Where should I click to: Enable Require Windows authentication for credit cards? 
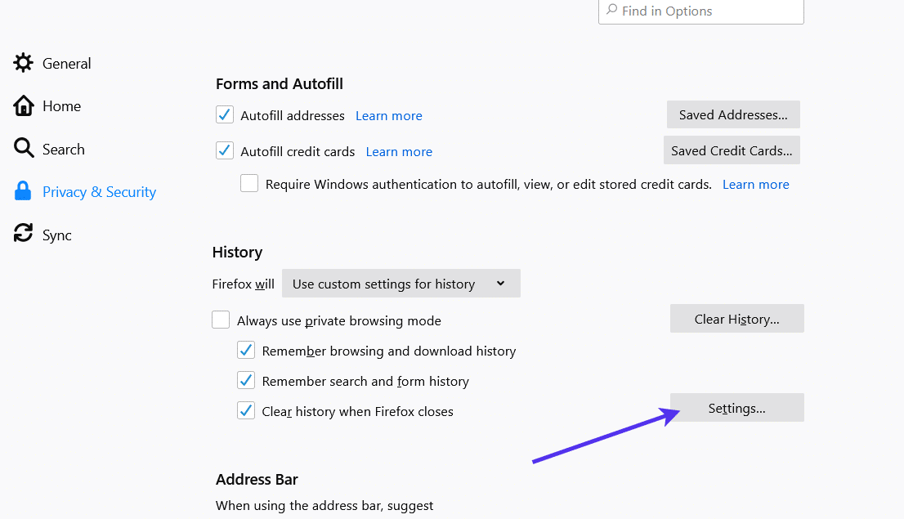coord(248,183)
